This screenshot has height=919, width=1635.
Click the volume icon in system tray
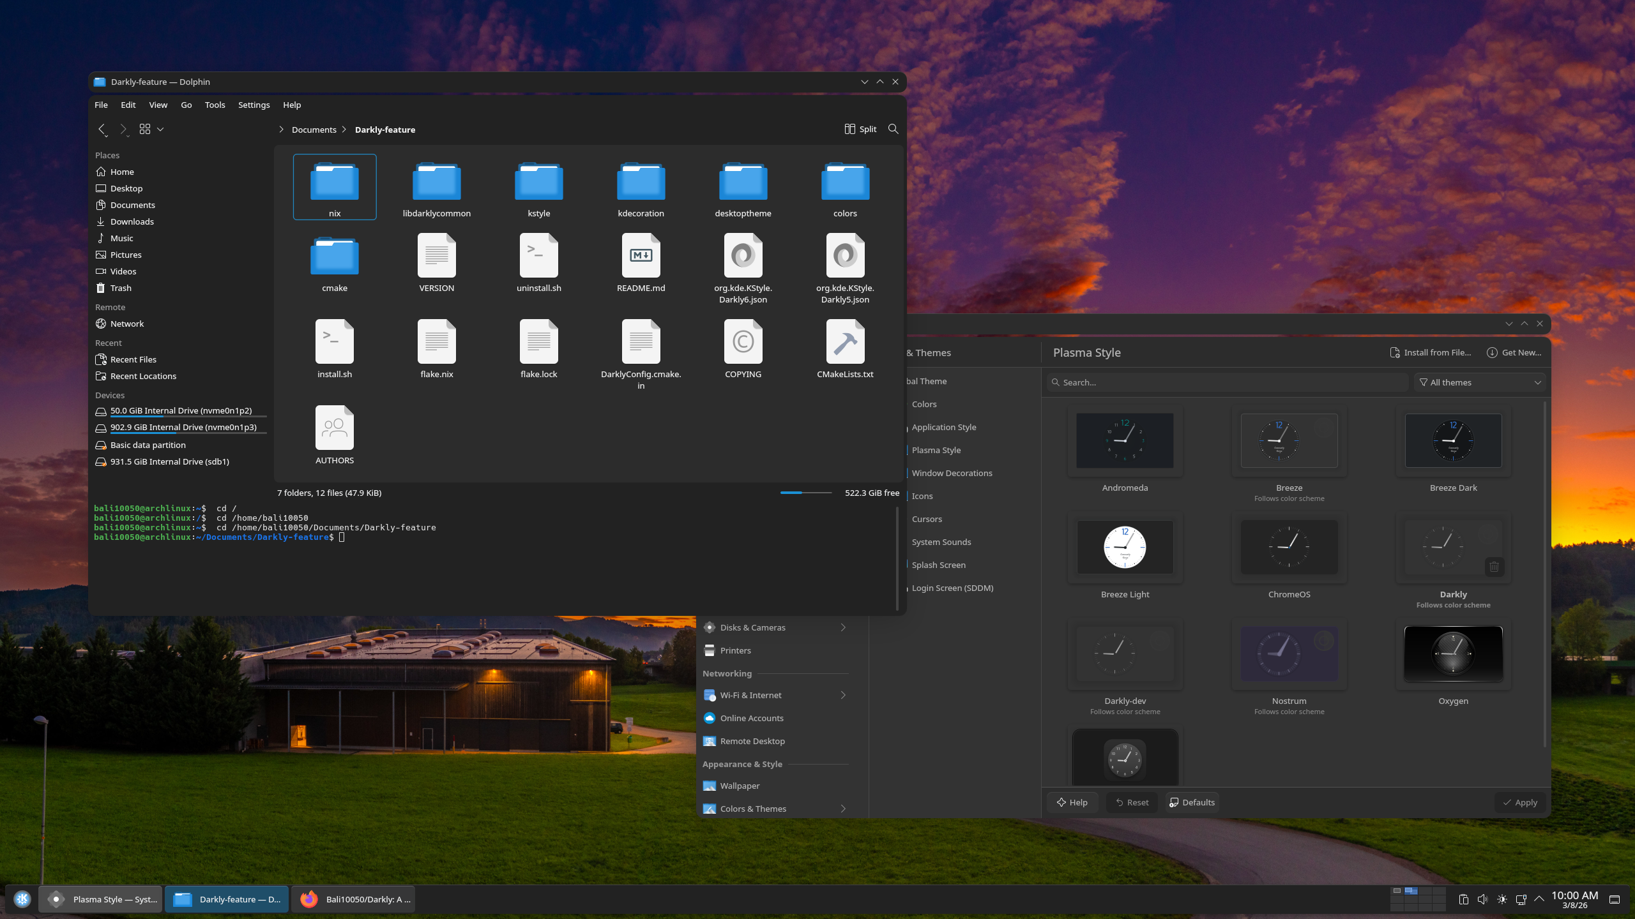[x=1482, y=899]
